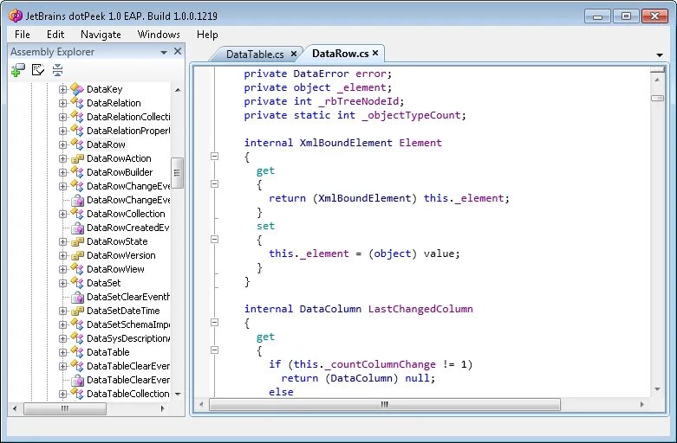
Task: Open the Navigate menu
Action: (101, 35)
